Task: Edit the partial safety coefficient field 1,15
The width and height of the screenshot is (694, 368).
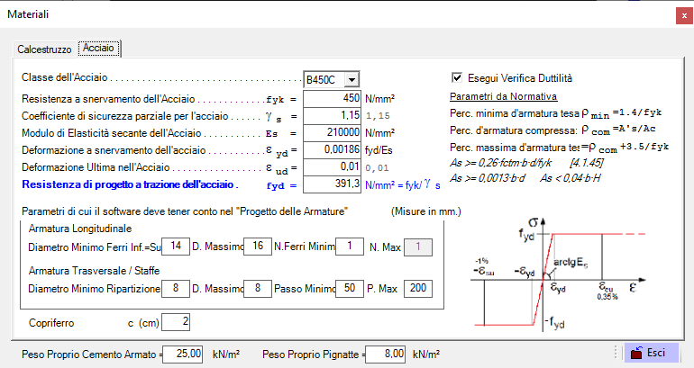Action: 332,116
